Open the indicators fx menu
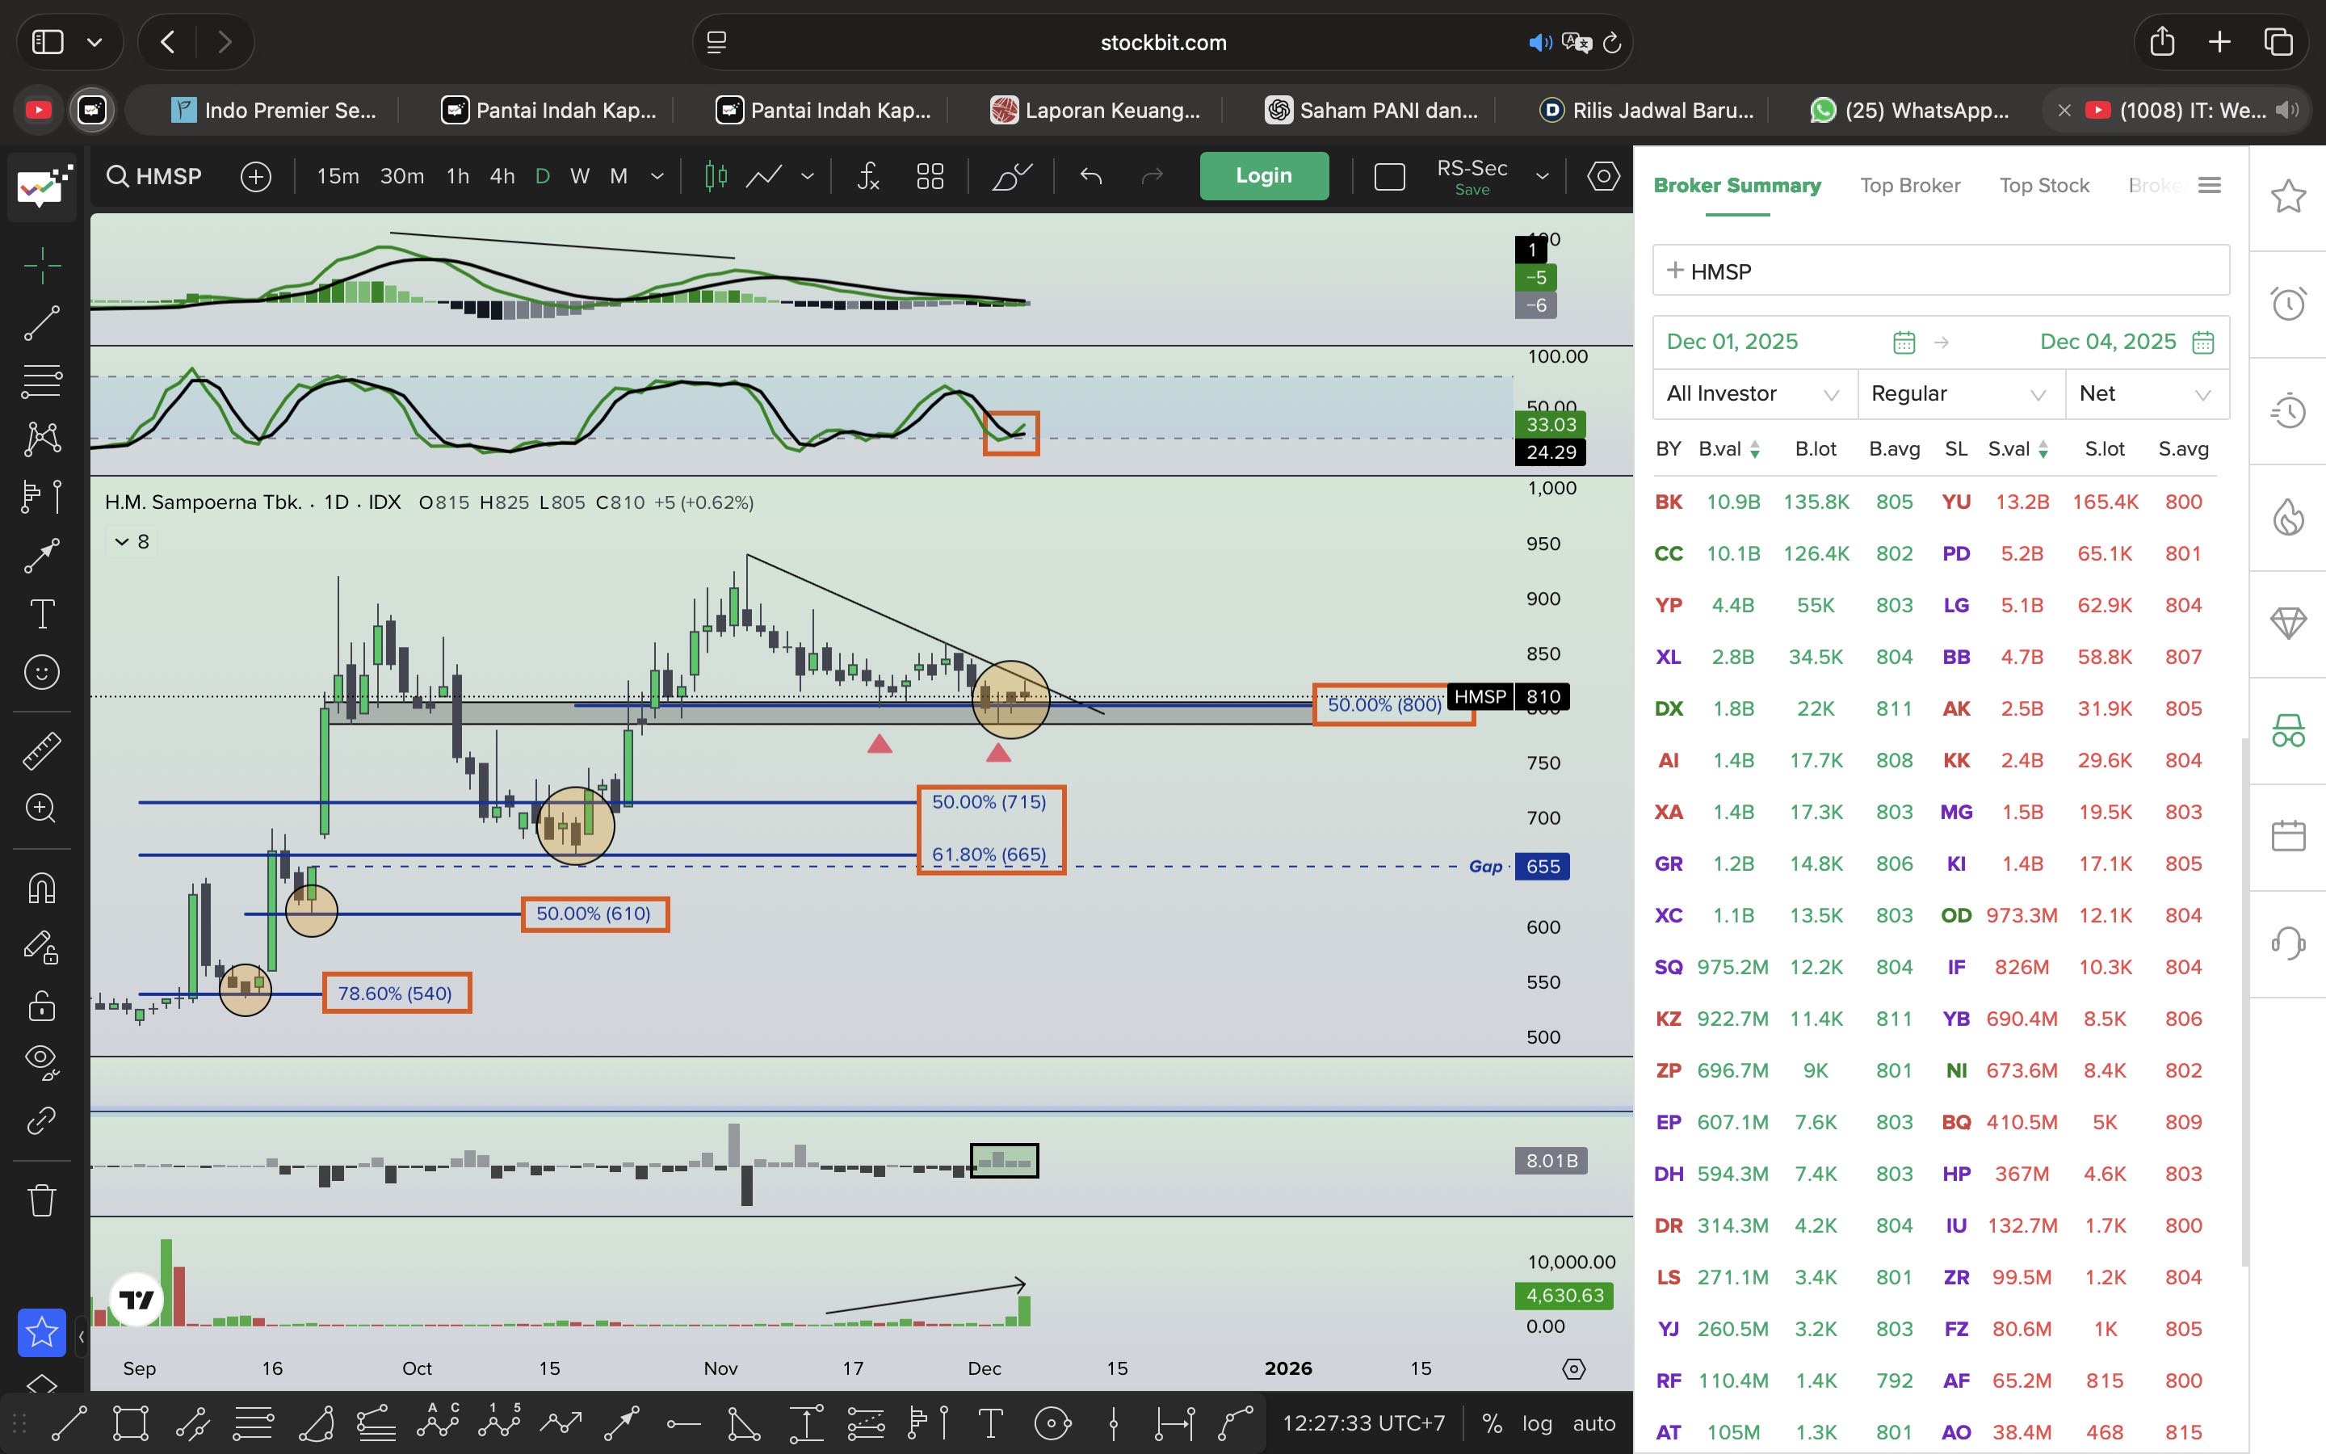The image size is (2326, 1454). click(868, 176)
